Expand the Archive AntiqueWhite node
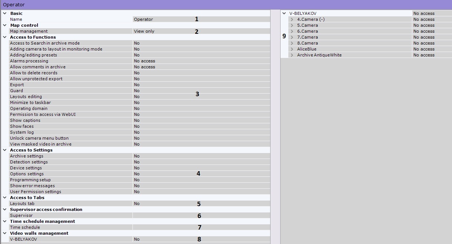Image resolution: width=452 pixels, height=244 pixels. tap(292, 55)
